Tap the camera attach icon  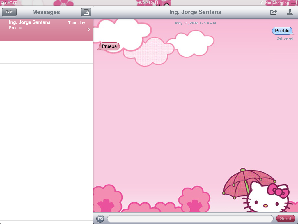click(100, 218)
